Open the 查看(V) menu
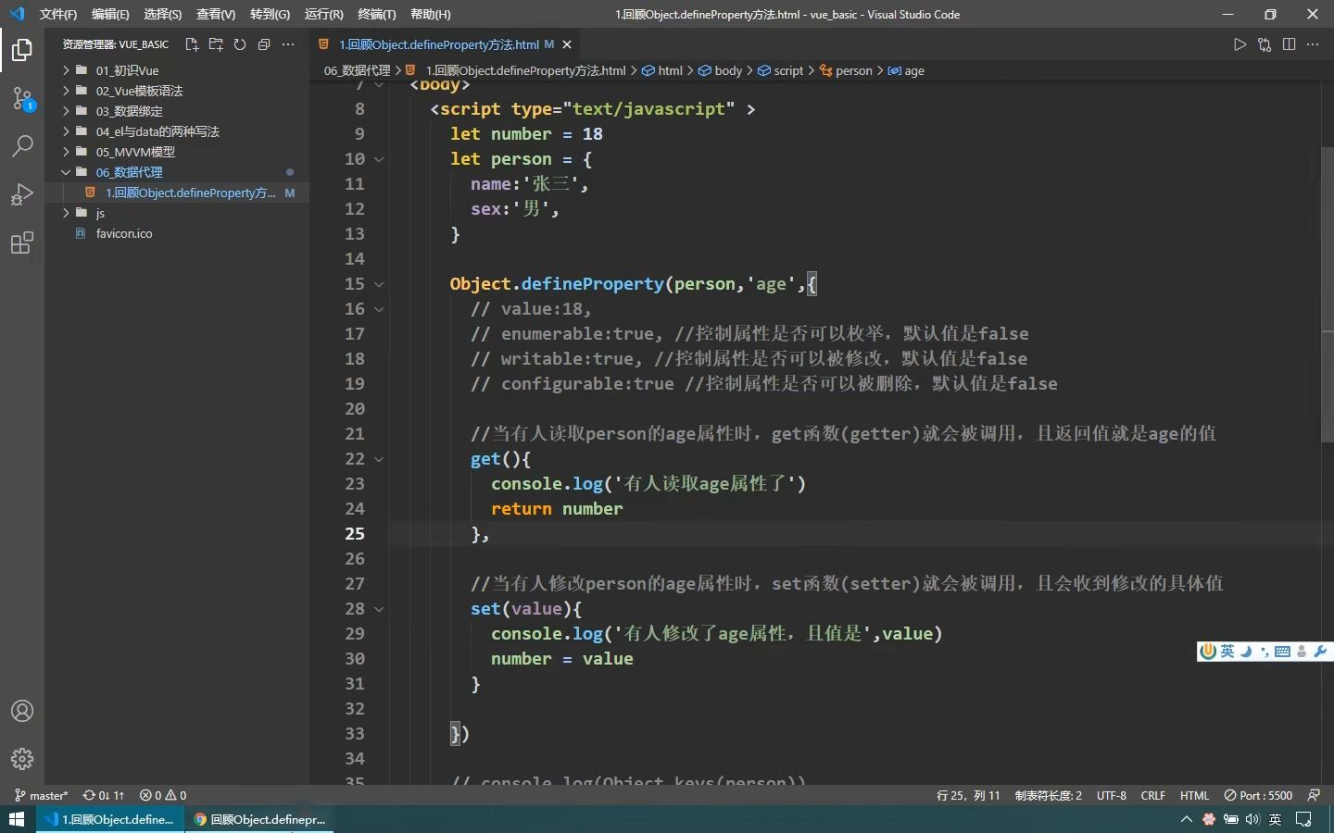The height and width of the screenshot is (833, 1334). tap(216, 14)
